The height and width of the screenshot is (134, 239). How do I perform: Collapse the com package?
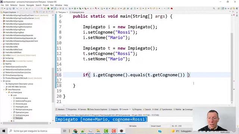coord(9,95)
